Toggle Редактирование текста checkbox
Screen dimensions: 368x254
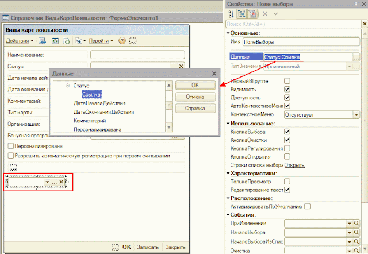(287, 190)
